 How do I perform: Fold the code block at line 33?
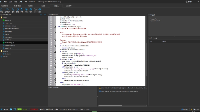coord(55,27)
